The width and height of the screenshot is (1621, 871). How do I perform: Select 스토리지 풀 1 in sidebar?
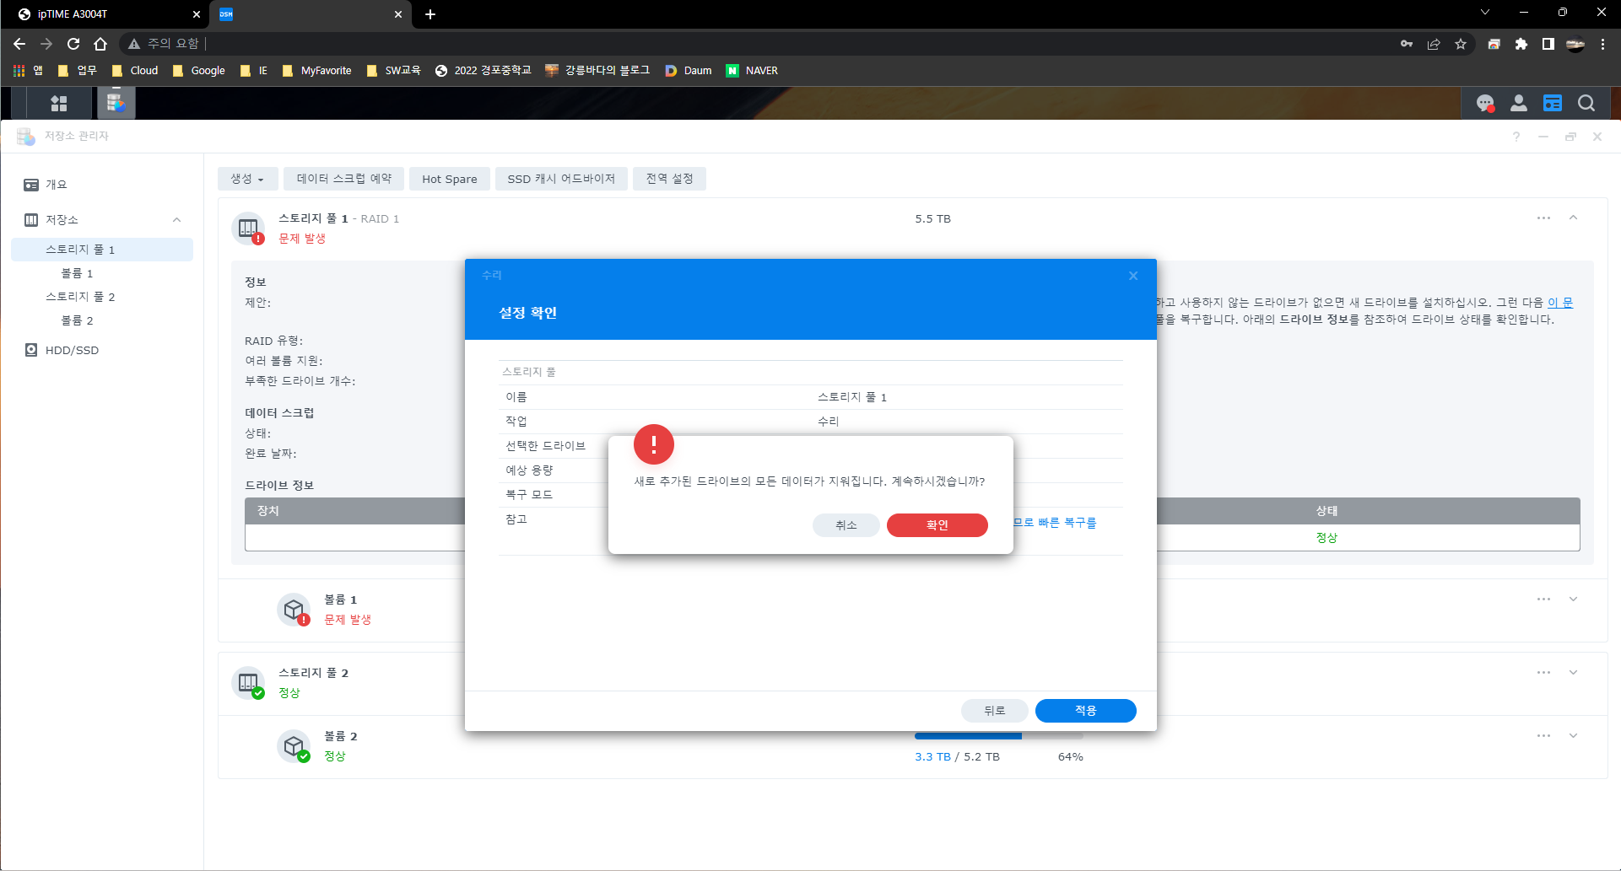tap(102, 250)
